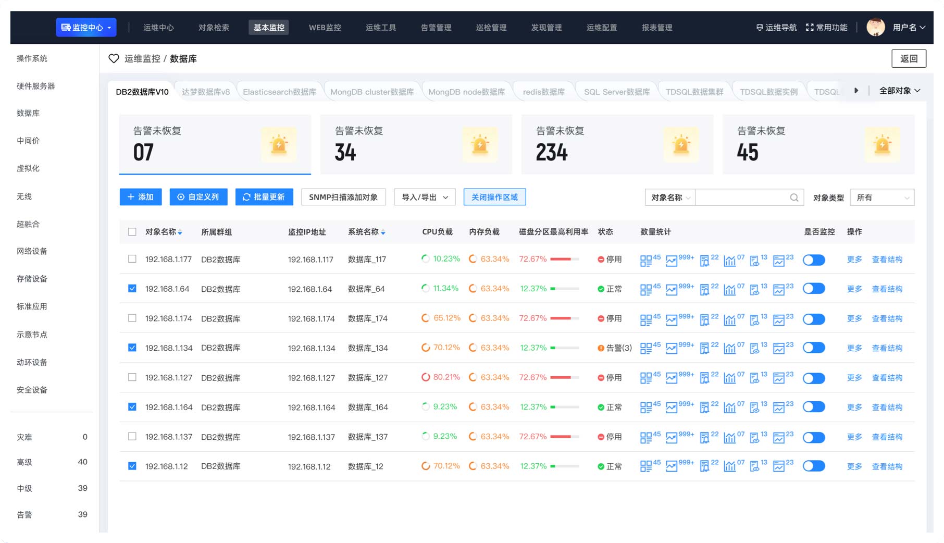Screen dimensions: 944x543
Task: Open the 告警管理 menu in top navigation
Action: pos(436,28)
